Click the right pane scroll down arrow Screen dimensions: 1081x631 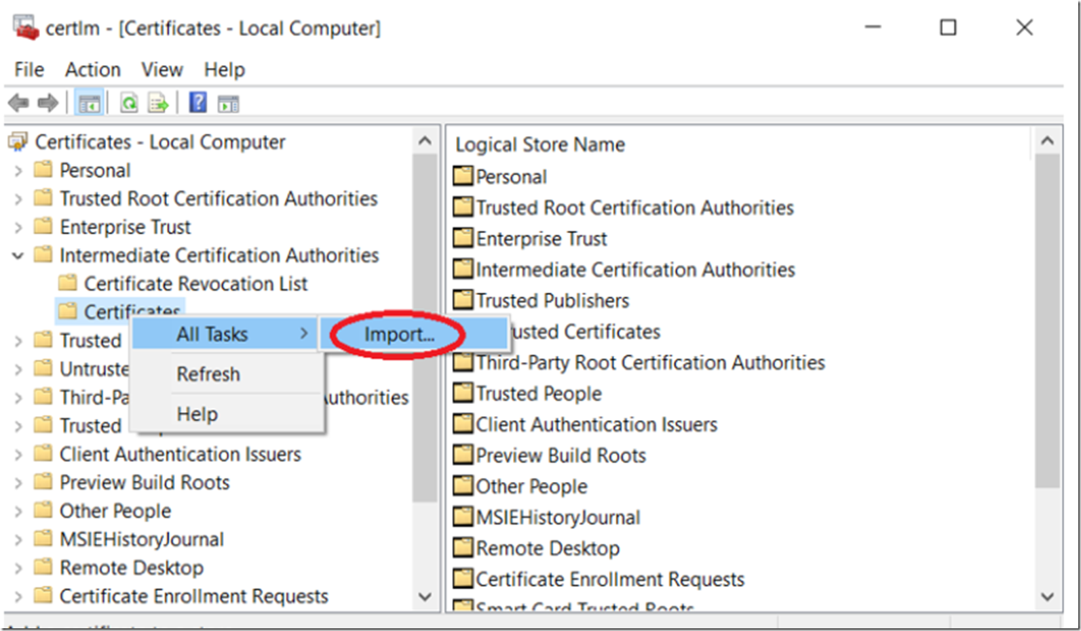(1047, 596)
